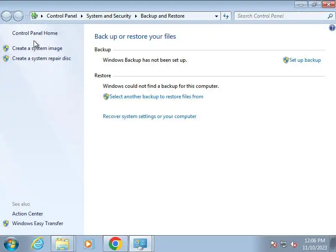The image size is (336, 252).
Task: Open Help via the question mark icon
Action: pyautogui.click(x=332, y=28)
